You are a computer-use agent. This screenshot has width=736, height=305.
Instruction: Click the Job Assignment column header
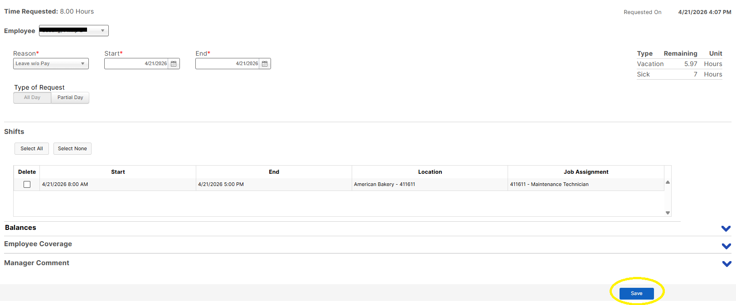pos(586,172)
